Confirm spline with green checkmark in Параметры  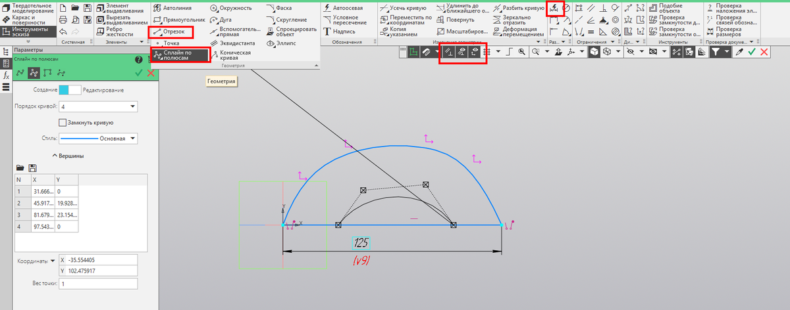coord(138,72)
